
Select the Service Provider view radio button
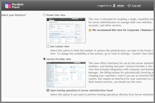click(44, 59)
